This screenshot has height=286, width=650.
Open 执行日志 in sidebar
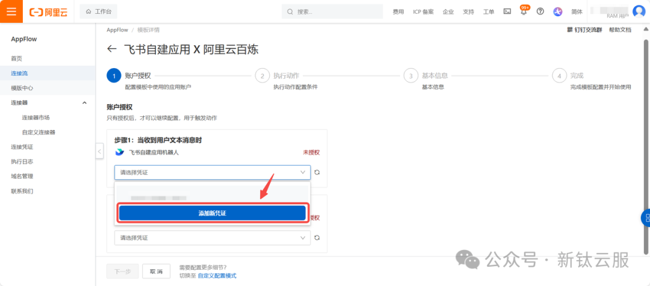click(22, 161)
